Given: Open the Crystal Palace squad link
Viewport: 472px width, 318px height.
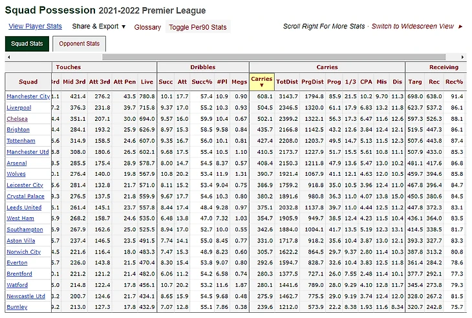Looking at the screenshot, I should coord(26,196).
